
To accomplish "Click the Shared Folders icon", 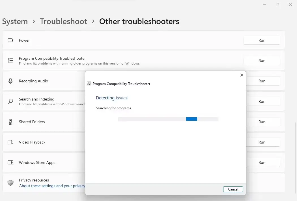I will coord(10,122).
